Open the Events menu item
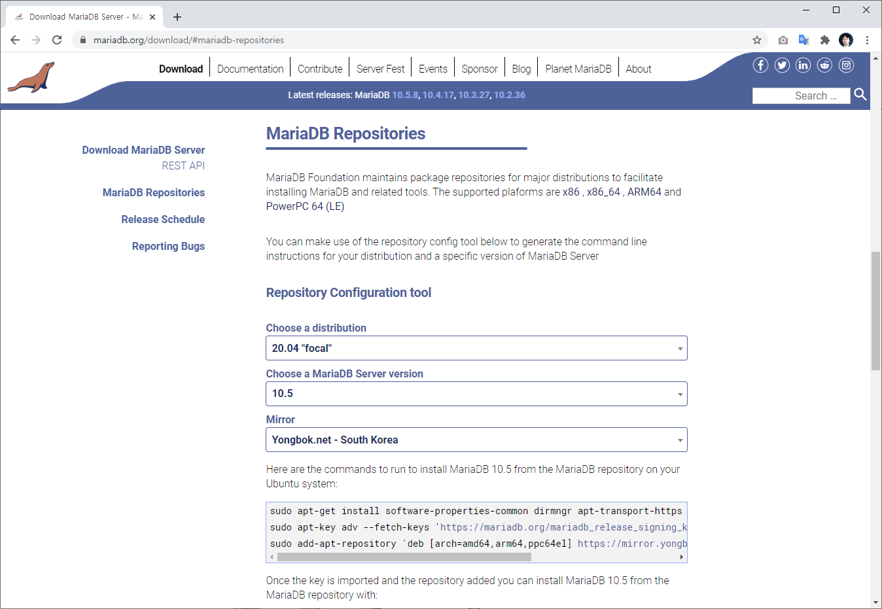 pyautogui.click(x=433, y=69)
